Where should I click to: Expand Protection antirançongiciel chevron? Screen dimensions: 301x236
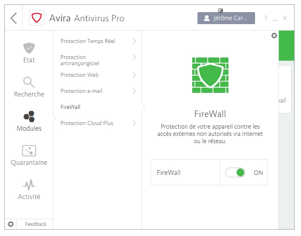134,58
